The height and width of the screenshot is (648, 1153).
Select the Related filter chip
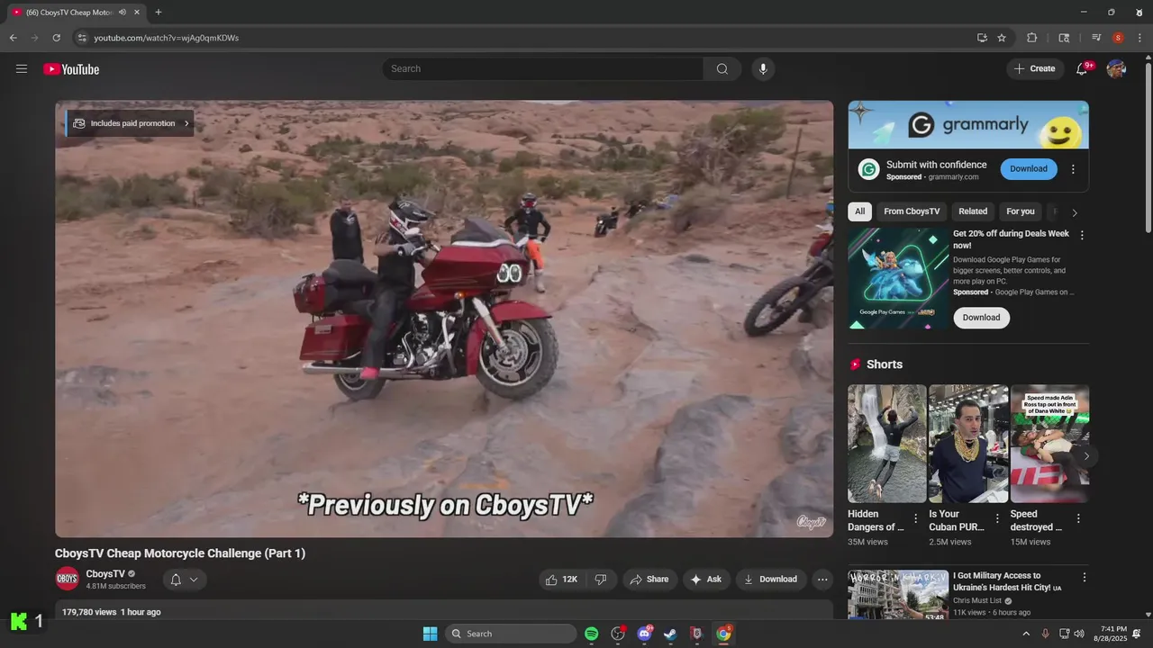coord(973,211)
